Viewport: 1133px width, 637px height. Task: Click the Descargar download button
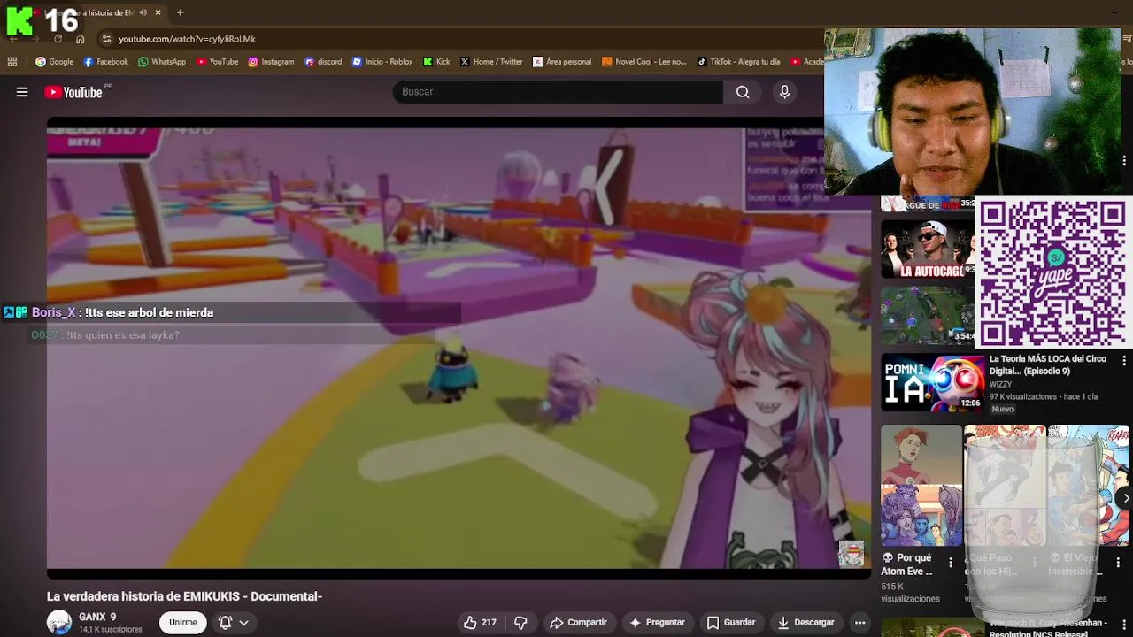[805, 623]
